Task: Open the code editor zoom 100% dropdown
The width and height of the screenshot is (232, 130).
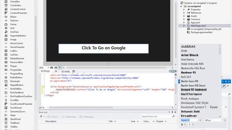Action: coord(47,108)
